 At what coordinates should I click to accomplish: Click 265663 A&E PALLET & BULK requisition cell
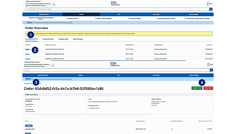coord(54,49)
